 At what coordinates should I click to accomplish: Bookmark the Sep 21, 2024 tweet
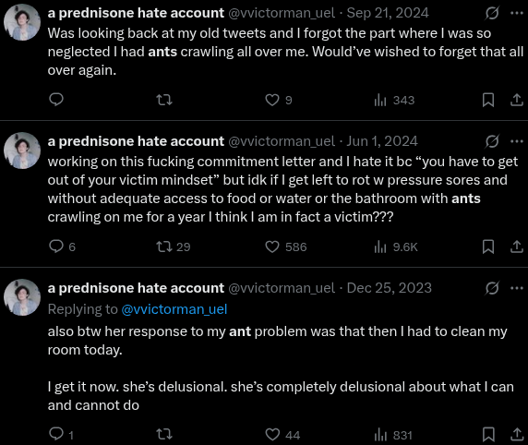coord(488,100)
